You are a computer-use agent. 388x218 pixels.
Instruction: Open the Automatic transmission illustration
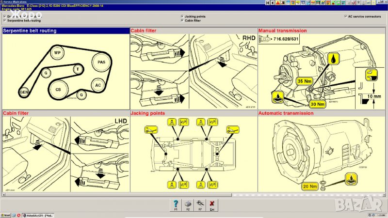322,151
